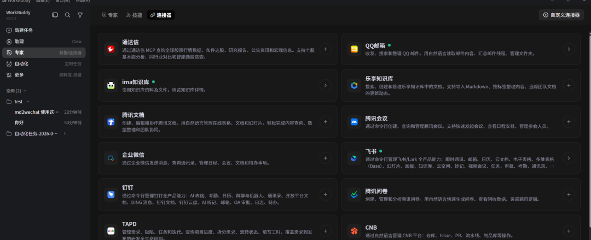Image resolution: width=591 pixels, height=240 pixels.
Task: Collapse the test folder chevron
Action: (28, 102)
